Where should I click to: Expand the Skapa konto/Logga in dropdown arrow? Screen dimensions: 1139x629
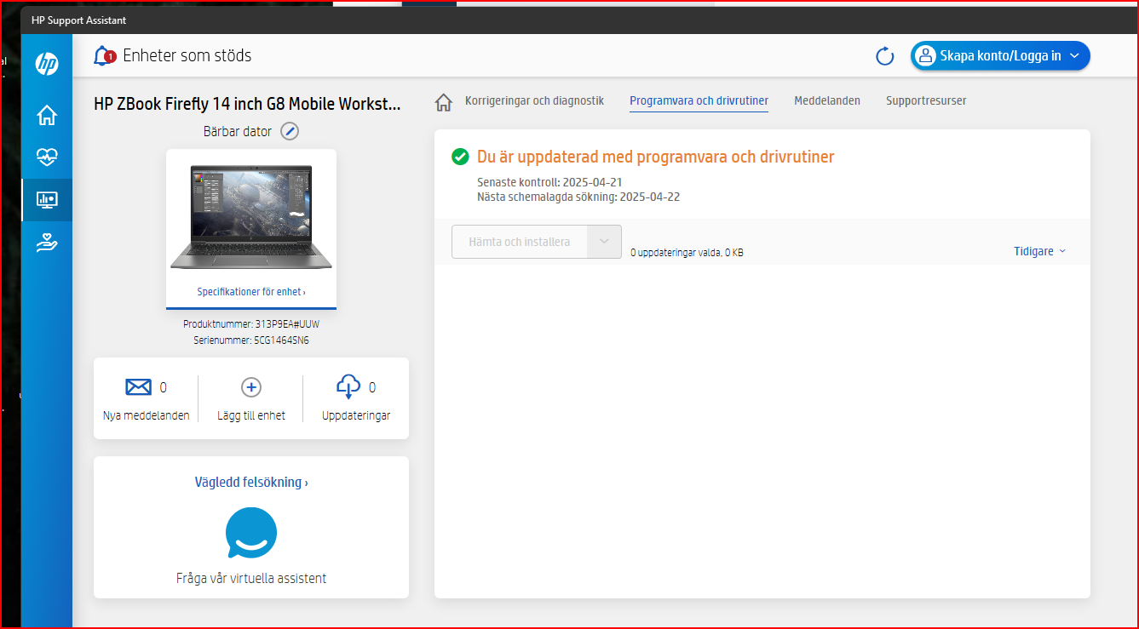click(x=1074, y=56)
